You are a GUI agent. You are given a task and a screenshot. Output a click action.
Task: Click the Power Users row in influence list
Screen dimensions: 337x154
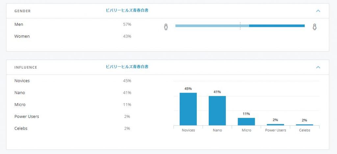click(27, 117)
